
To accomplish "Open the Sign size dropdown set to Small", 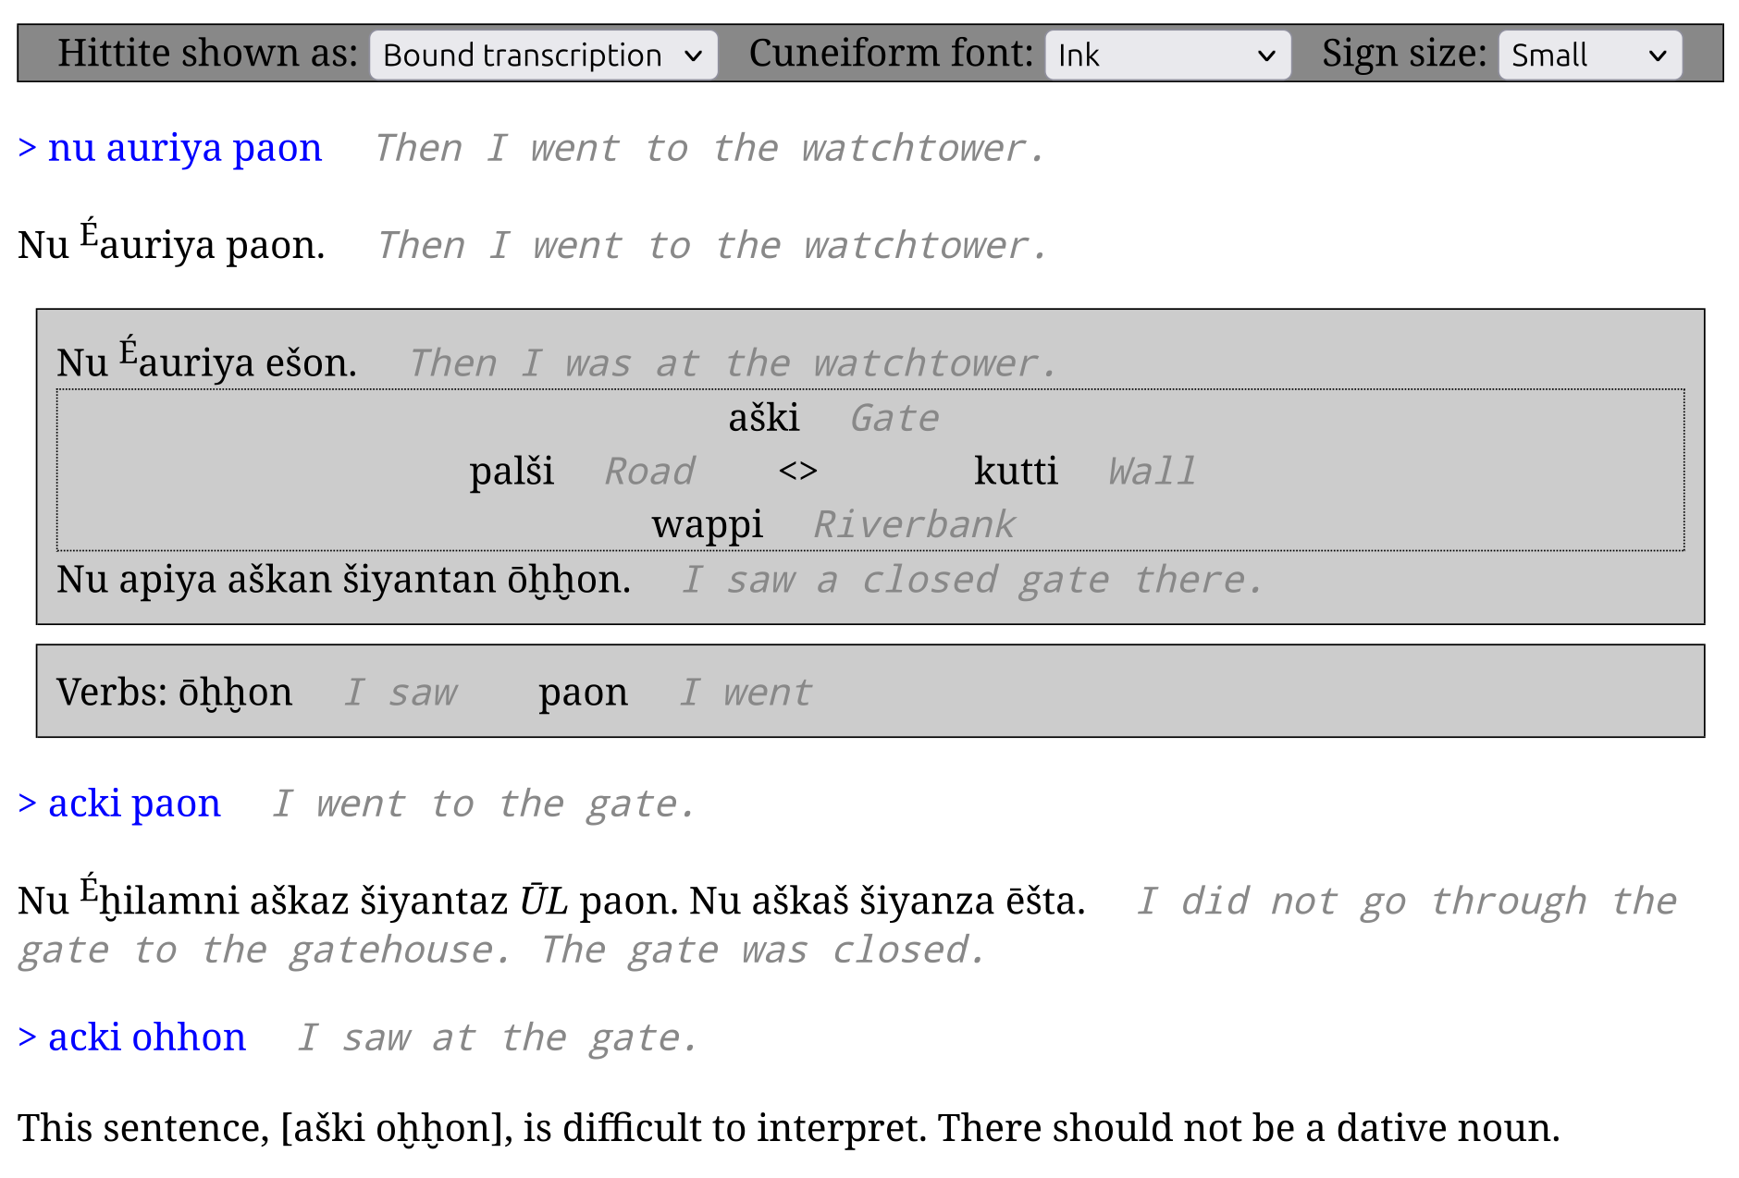I will coord(1589,55).
